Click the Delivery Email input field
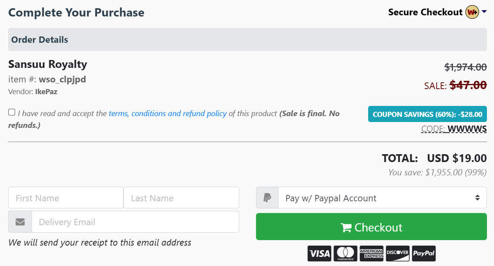Screen dimensions: 494x266 point(135,222)
